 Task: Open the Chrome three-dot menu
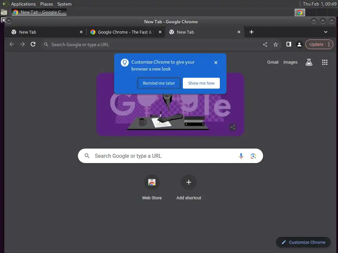(329, 44)
